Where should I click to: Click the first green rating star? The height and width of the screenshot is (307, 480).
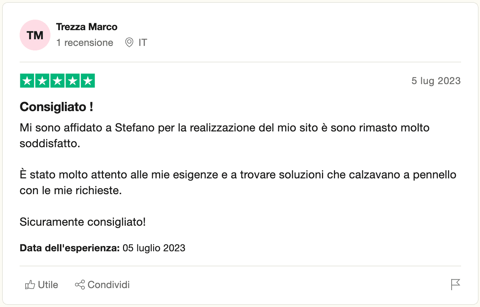pos(27,81)
